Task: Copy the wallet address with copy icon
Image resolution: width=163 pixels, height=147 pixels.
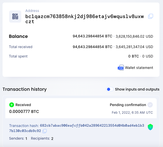Action: coord(151,16)
